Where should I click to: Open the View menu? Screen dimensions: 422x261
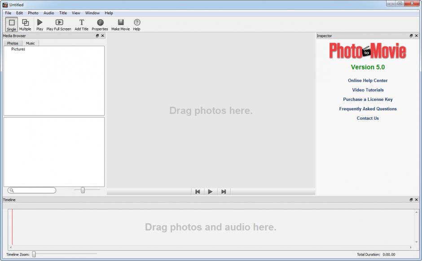tap(76, 13)
